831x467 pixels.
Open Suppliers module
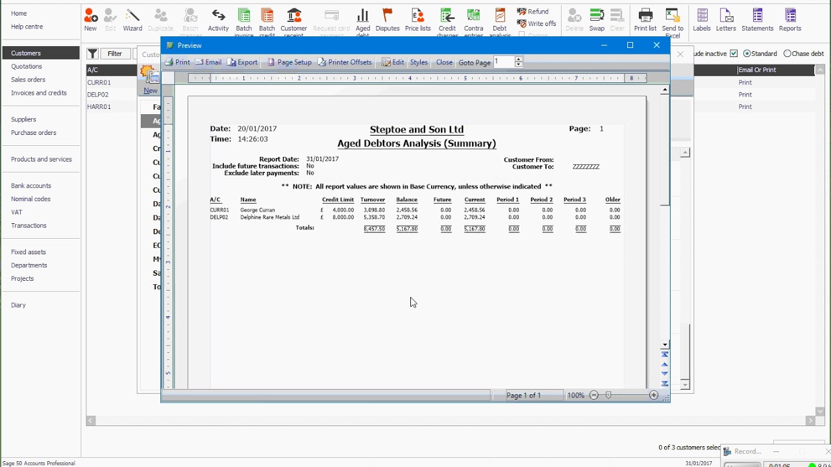coord(23,119)
